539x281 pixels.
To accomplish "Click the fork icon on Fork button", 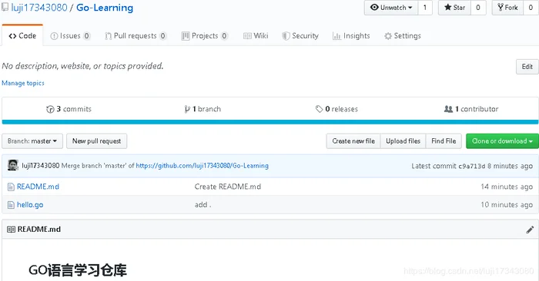I will tap(500, 7).
